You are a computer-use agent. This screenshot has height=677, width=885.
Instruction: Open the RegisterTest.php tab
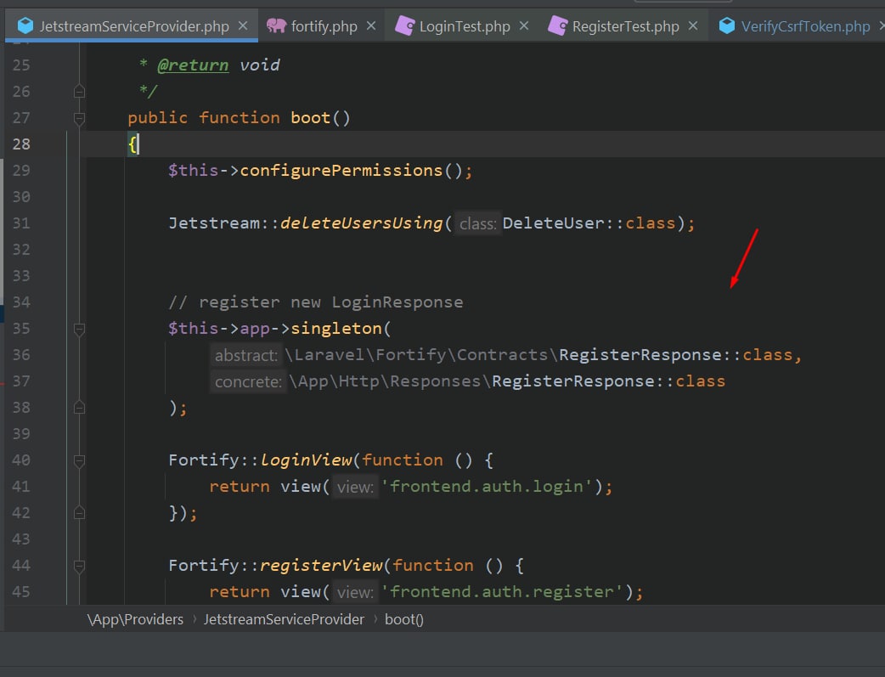tap(625, 26)
